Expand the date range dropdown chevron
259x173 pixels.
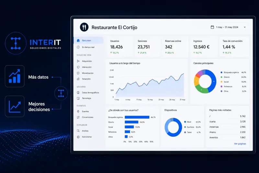pos(245,27)
